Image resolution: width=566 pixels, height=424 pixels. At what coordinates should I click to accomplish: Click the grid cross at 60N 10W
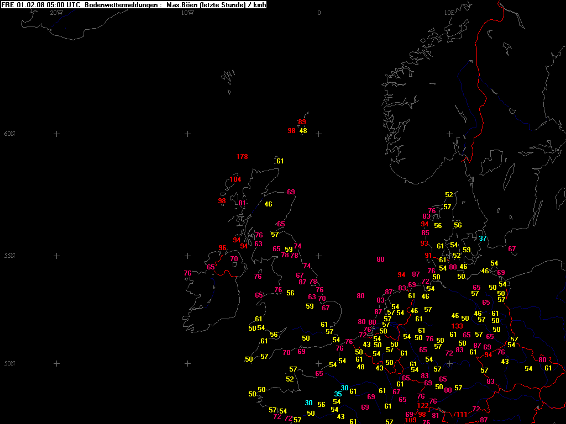point(187,134)
